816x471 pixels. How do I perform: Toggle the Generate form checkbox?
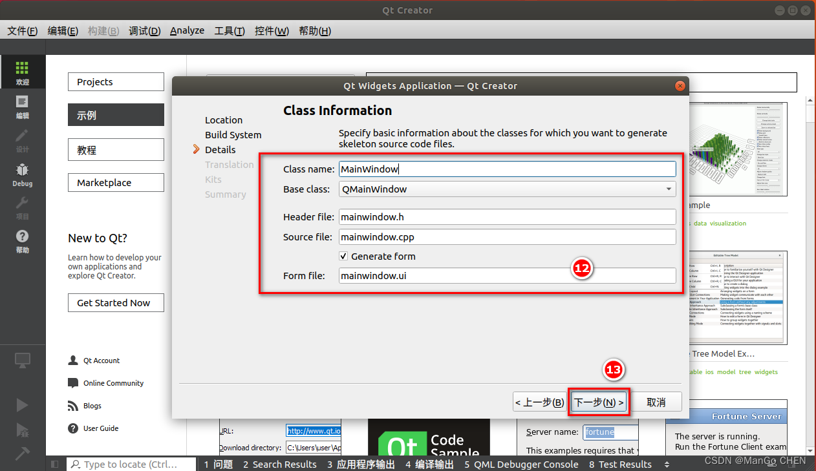point(343,256)
